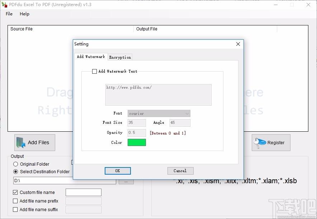Open the Help menu
Screen dimensions: 317x219
pos(24,14)
